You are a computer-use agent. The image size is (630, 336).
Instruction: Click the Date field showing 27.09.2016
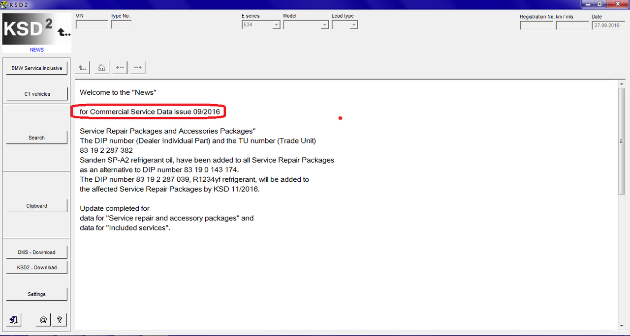tap(608, 26)
